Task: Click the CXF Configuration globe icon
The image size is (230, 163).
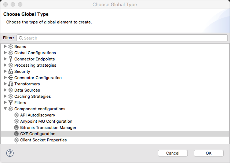Action: [17, 134]
